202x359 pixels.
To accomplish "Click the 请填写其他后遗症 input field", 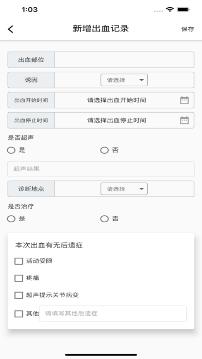I will pos(113,313).
